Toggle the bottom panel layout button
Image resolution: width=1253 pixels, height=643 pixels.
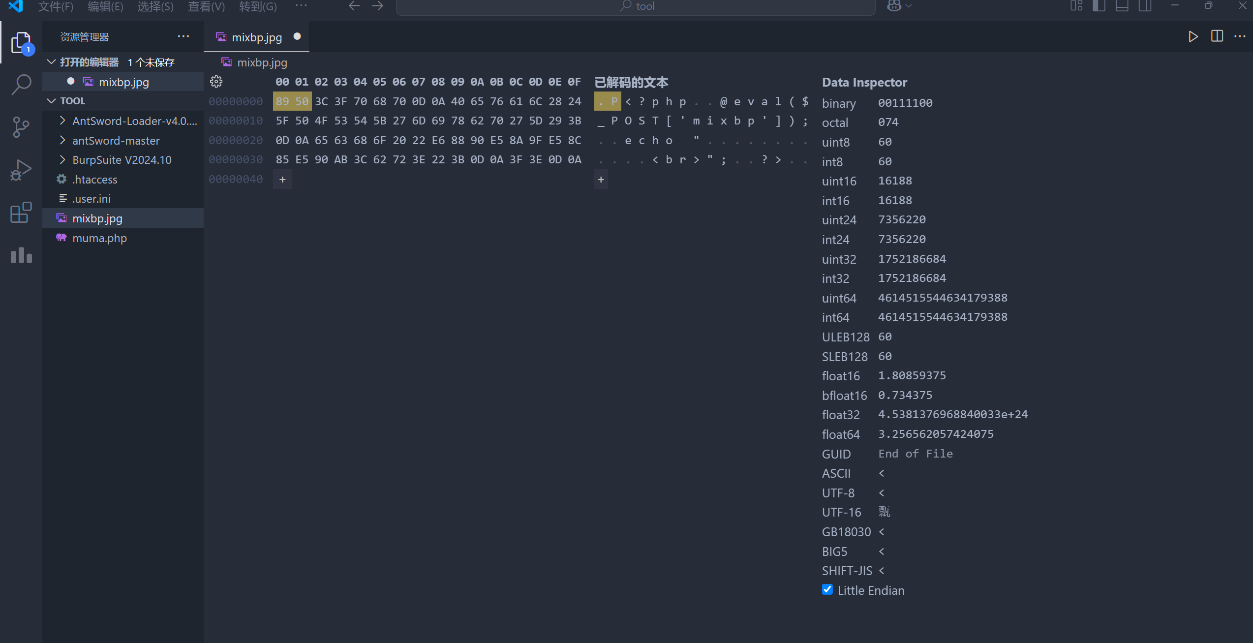tap(1122, 6)
